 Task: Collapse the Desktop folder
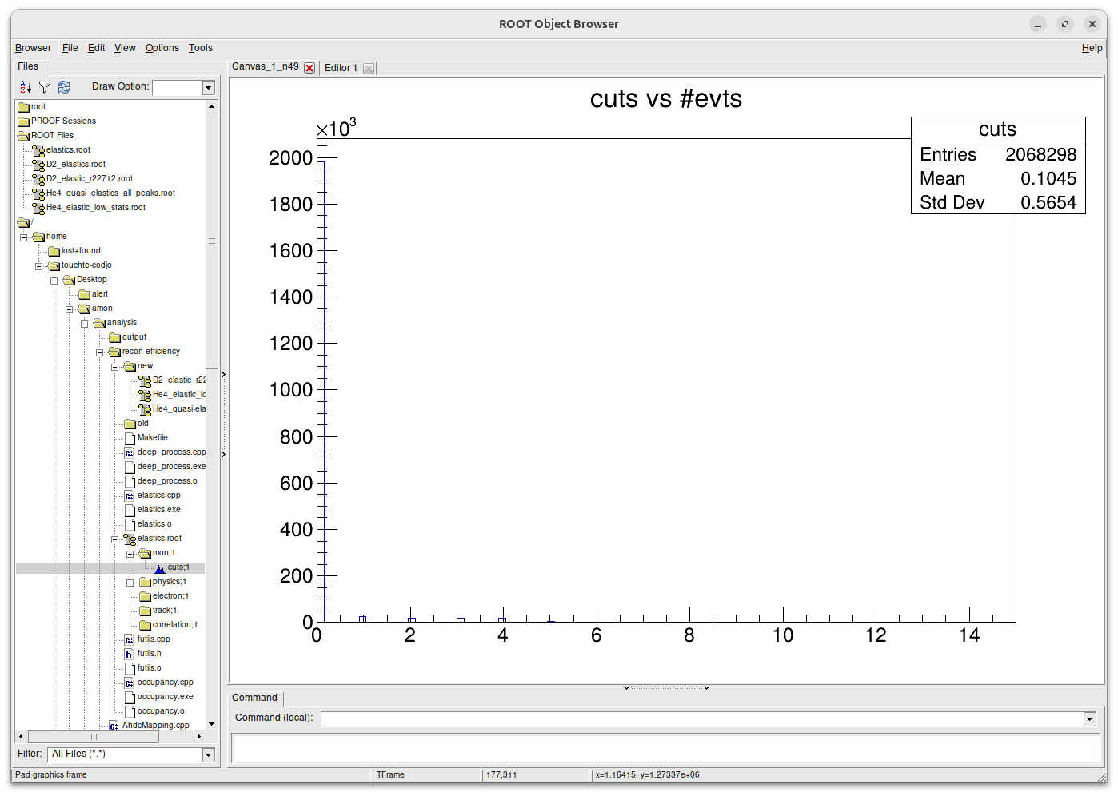(54, 281)
